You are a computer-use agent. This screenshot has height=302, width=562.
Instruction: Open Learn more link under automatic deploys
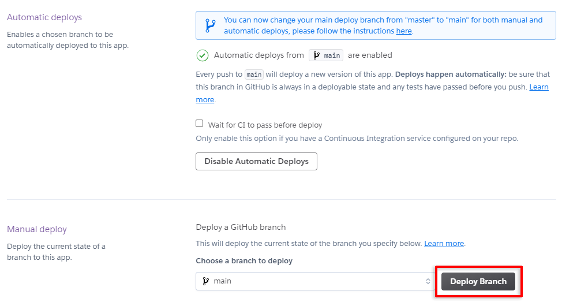[x=539, y=87]
